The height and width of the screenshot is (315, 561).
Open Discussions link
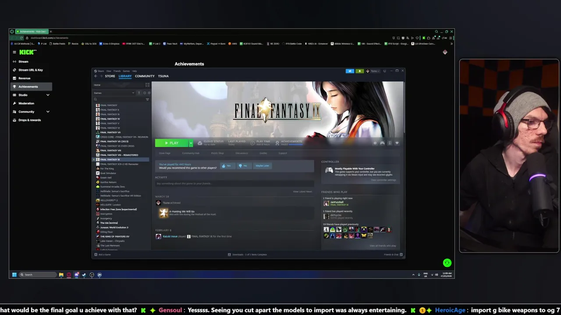(241, 153)
